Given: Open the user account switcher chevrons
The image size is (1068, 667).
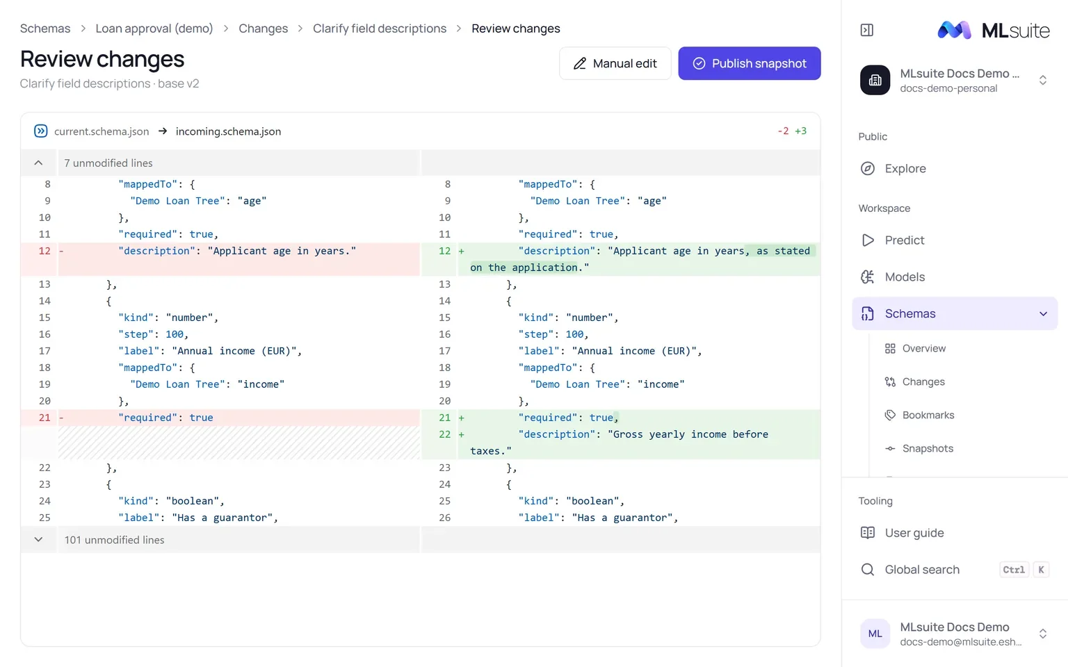Looking at the screenshot, I should point(1043,633).
